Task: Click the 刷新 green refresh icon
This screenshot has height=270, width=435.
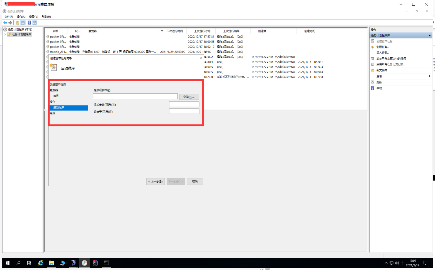Action: click(x=373, y=82)
